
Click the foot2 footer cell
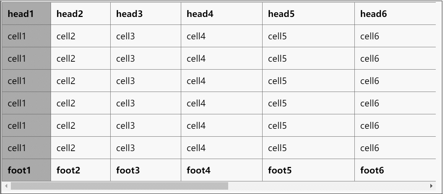click(80, 170)
